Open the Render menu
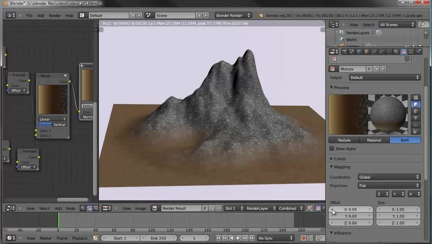This screenshot has height=244, width=432. click(55, 15)
